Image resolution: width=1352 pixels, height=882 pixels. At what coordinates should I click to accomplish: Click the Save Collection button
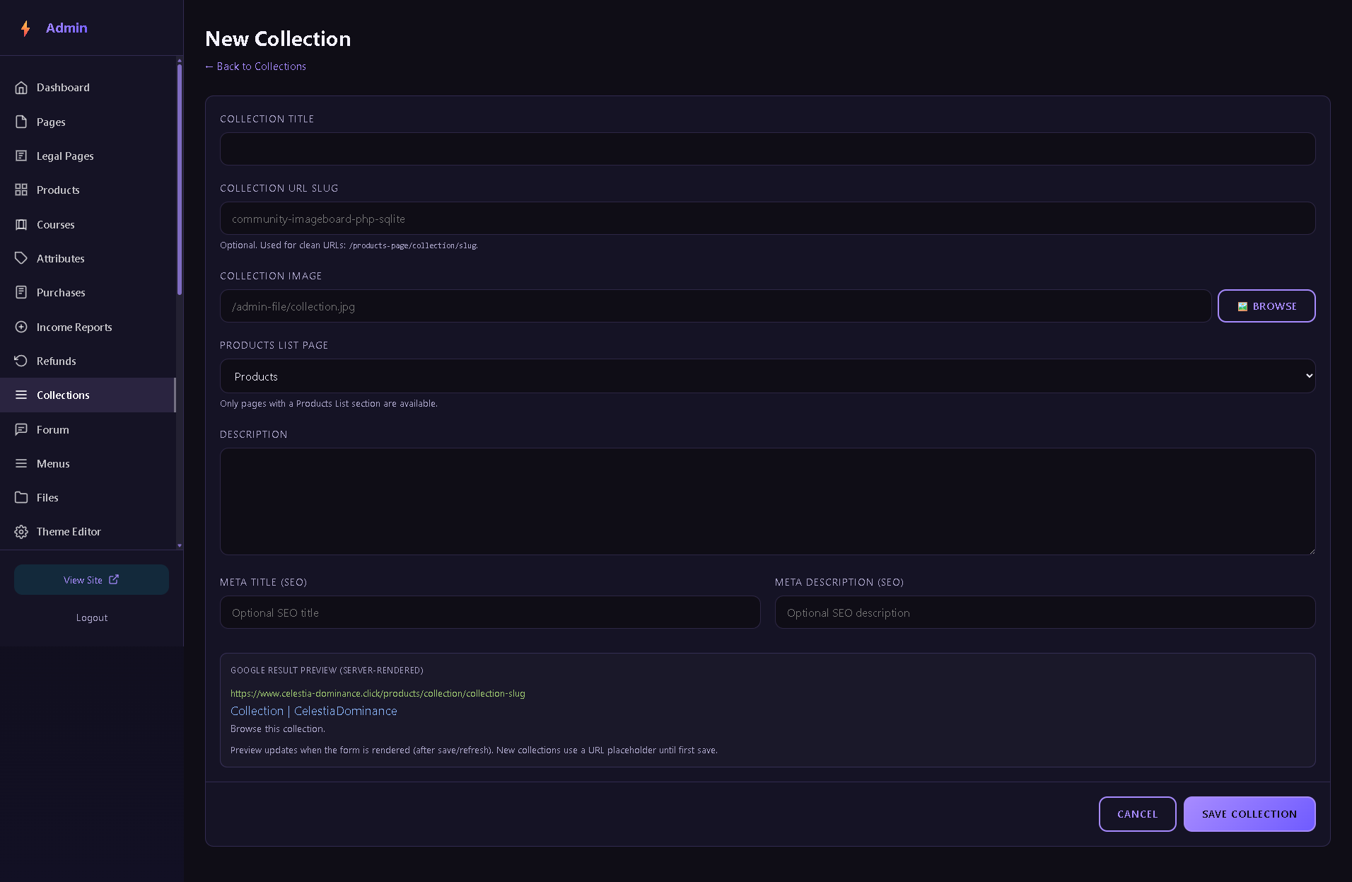(1249, 814)
